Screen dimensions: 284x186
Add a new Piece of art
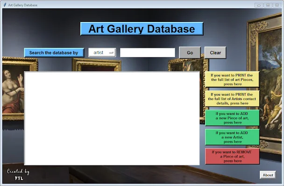pyautogui.click(x=232, y=118)
